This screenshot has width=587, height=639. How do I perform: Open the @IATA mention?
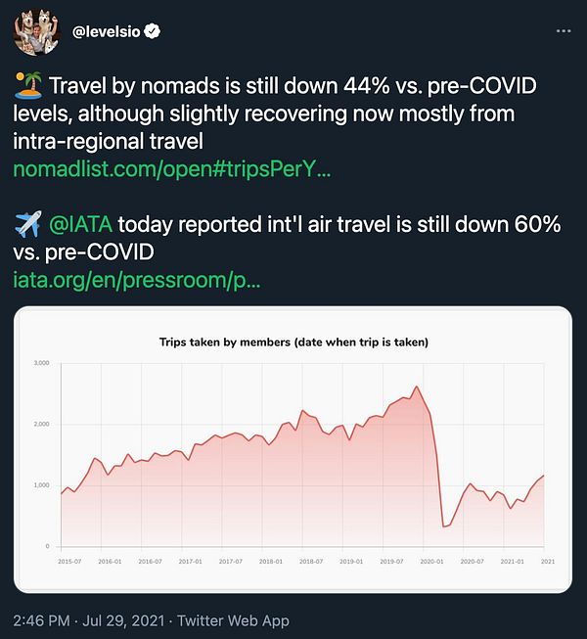(x=80, y=224)
